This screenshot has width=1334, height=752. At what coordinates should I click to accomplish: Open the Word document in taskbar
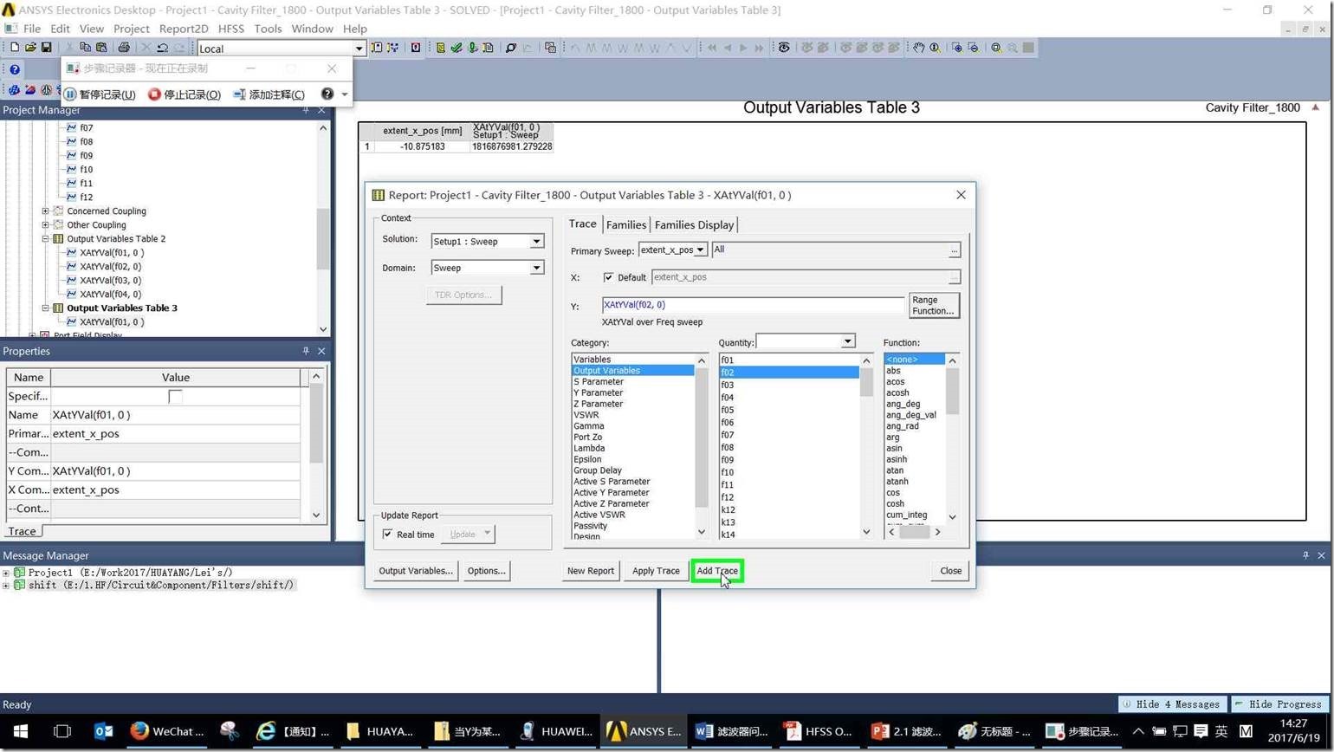pyautogui.click(x=734, y=731)
